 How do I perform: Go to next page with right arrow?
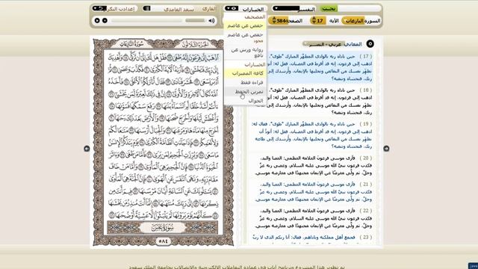[386, 149]
